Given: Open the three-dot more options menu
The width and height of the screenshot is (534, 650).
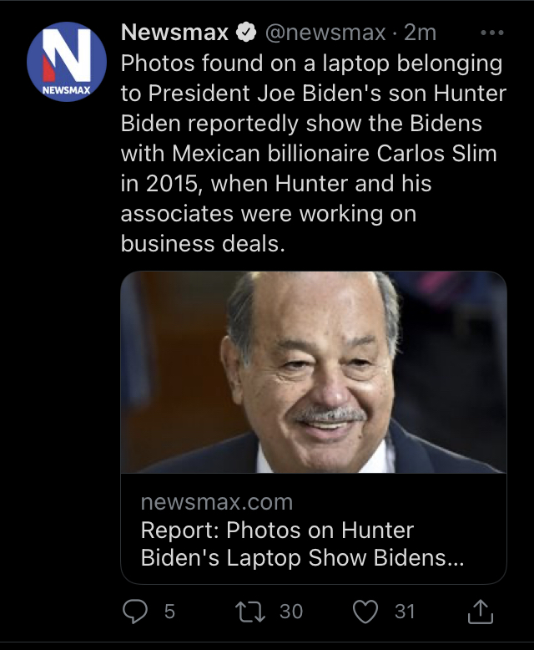Looking at the screenshot, I should (493, 33).
